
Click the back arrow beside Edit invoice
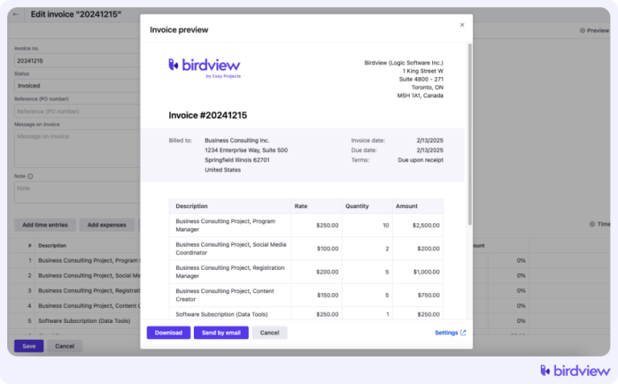pos(16,14)
